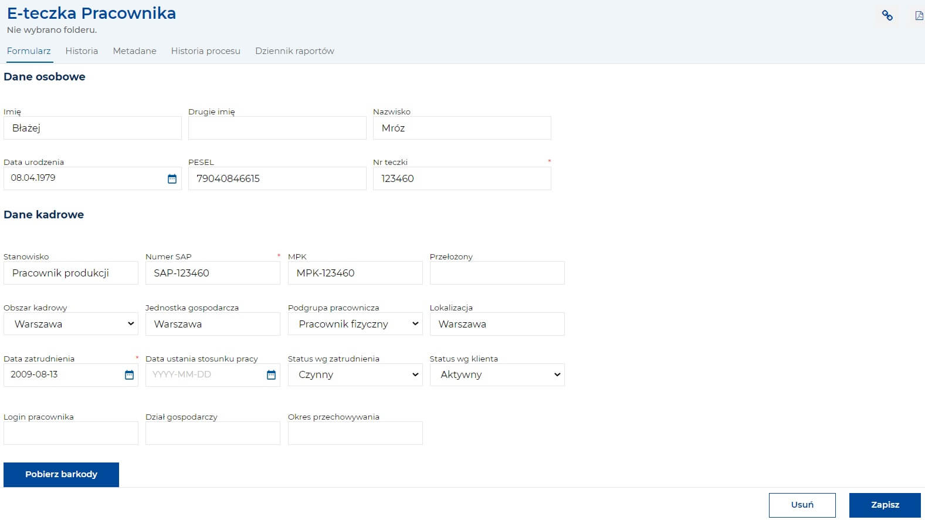Focus the Okres przechowywania field
Viewport: 925px width, 520px height.
(x=355, y=433)
